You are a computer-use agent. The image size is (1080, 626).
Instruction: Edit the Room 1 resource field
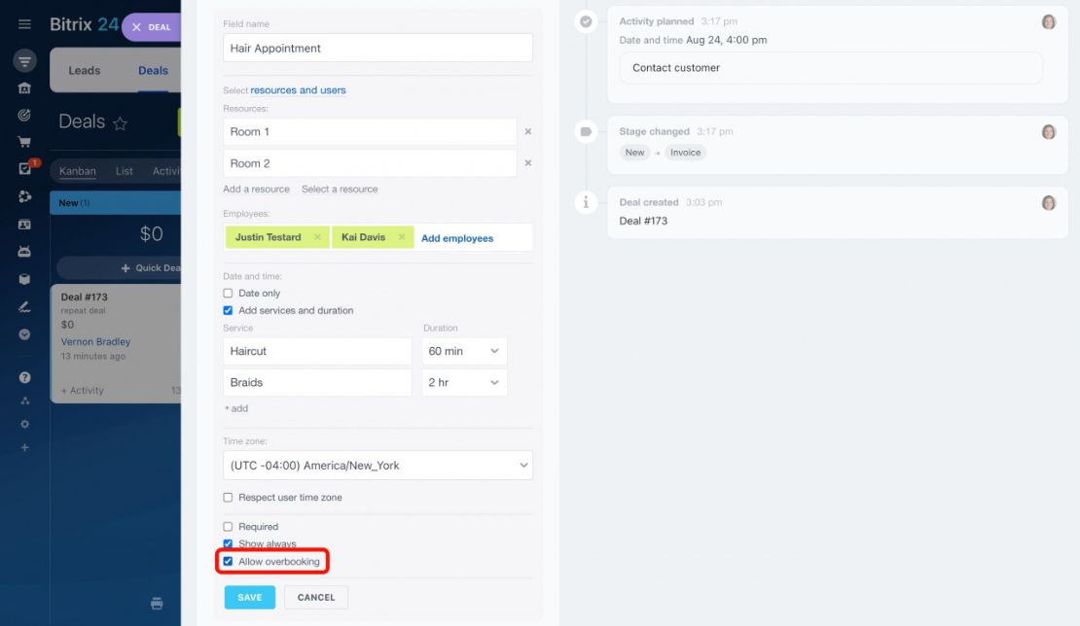[370, 131]
